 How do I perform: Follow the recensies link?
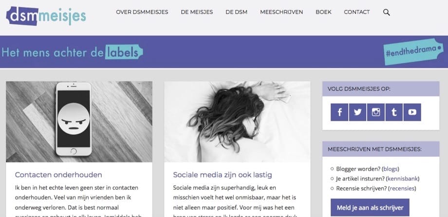pos(403,189)
